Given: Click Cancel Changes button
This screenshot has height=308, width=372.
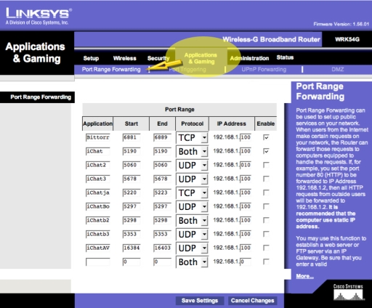Looking at the screenshot, I should click(252, 301).
